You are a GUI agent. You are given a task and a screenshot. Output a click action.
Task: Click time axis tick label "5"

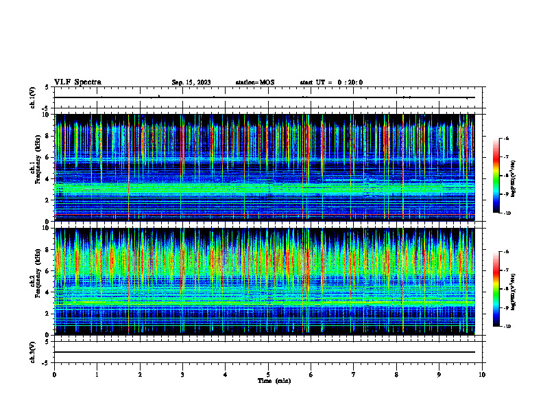[268, 375]
